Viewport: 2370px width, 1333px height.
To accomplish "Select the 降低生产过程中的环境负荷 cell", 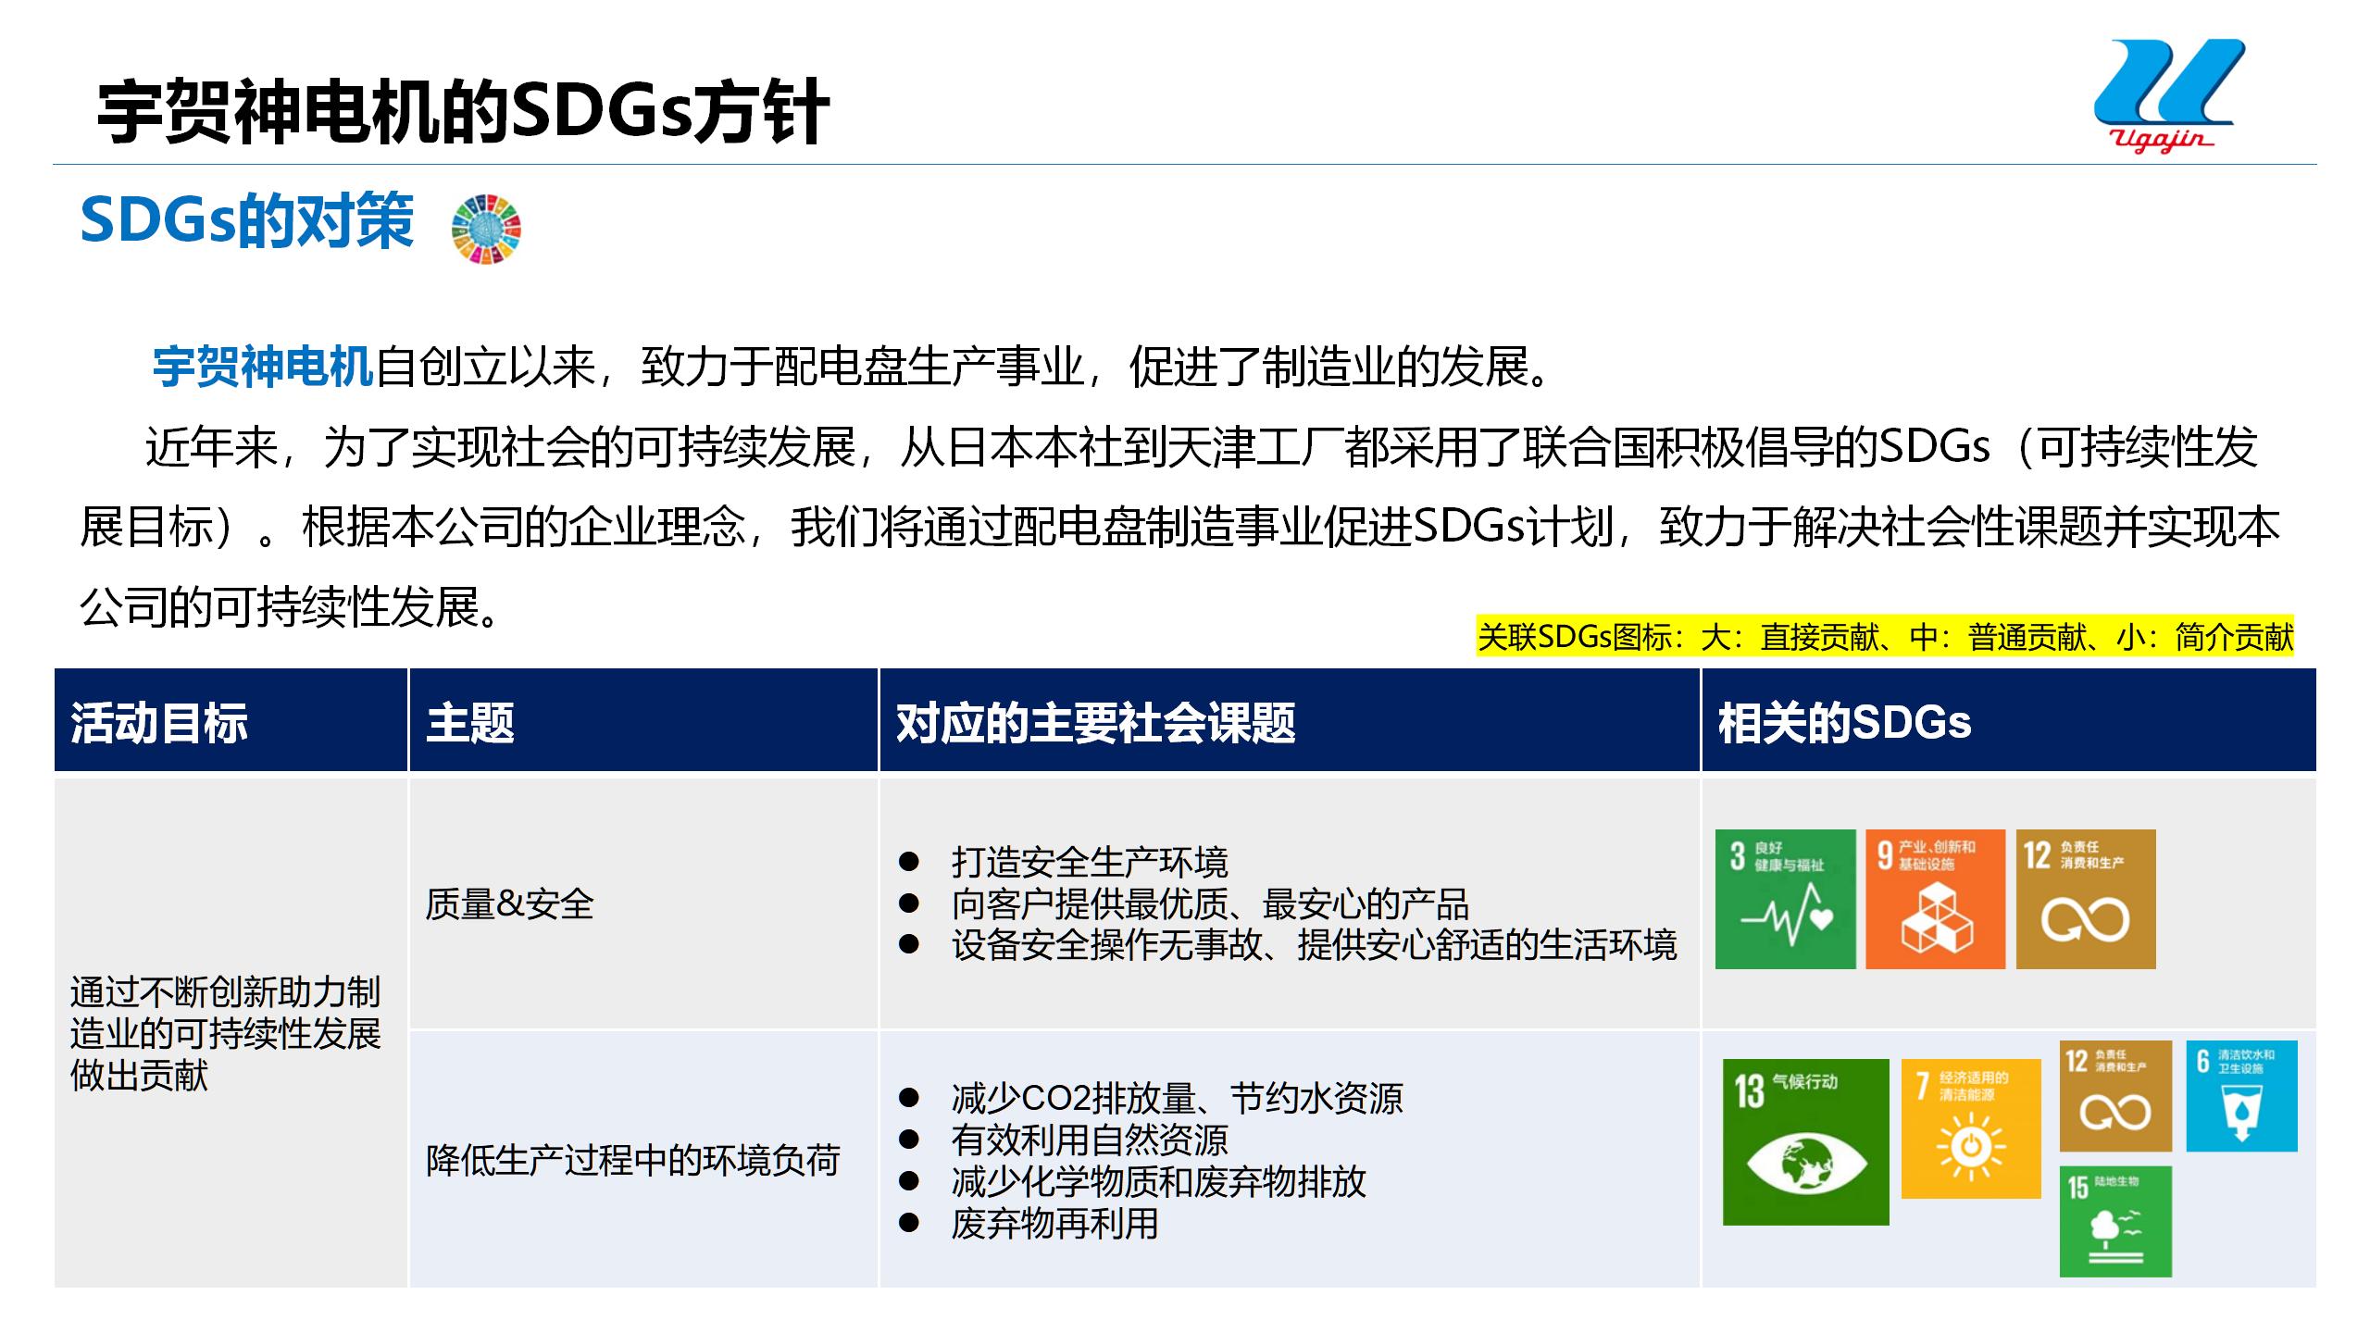I will [x=632, y=1160].
